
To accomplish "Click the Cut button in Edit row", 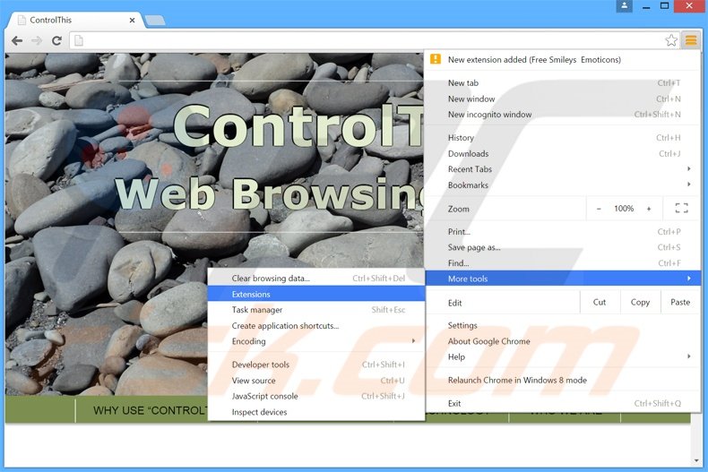I will (x=600, y=303).
